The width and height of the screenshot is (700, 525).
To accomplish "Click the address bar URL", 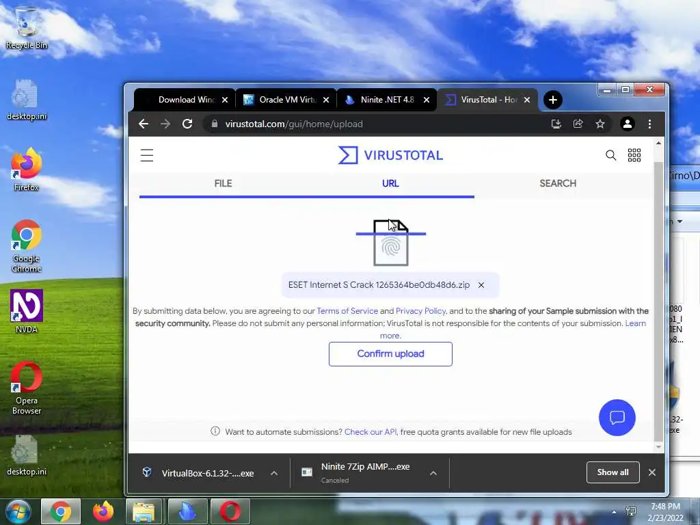I will [294, 124].
